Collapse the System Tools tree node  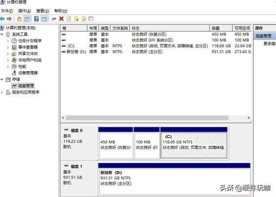pyautogui.click(x=2, y=34)
